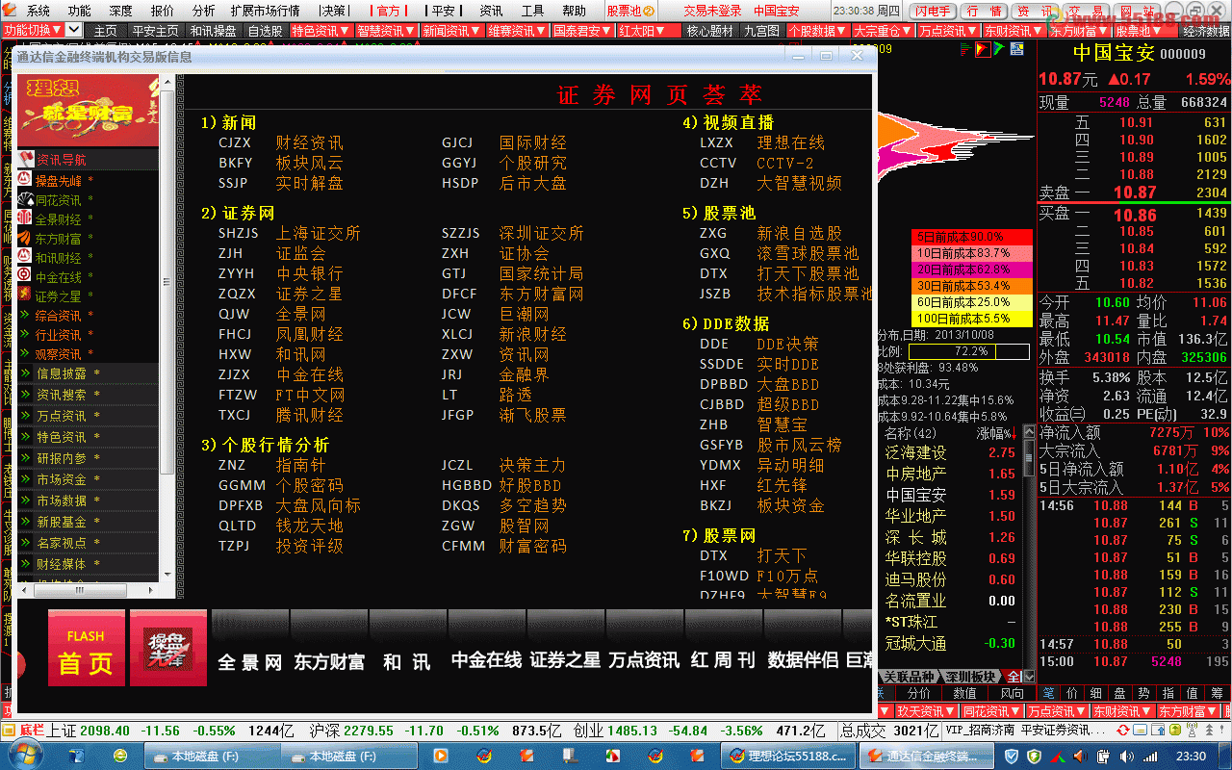Open 滚雪球股票池 link
Viewport: 1232px width, 770px height.
click(808, 253)
